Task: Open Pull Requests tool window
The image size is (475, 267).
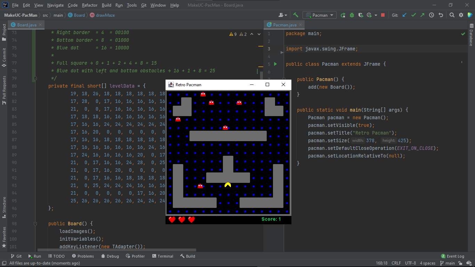Action: (4, 90)
